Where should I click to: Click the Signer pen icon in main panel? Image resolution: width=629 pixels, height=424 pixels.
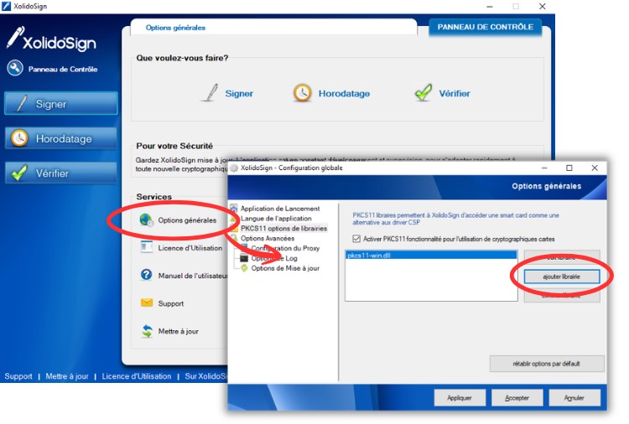tap(211, 92)
